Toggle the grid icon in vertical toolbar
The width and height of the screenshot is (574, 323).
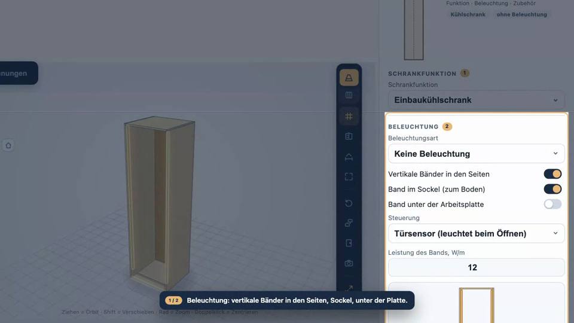(349, 117)
